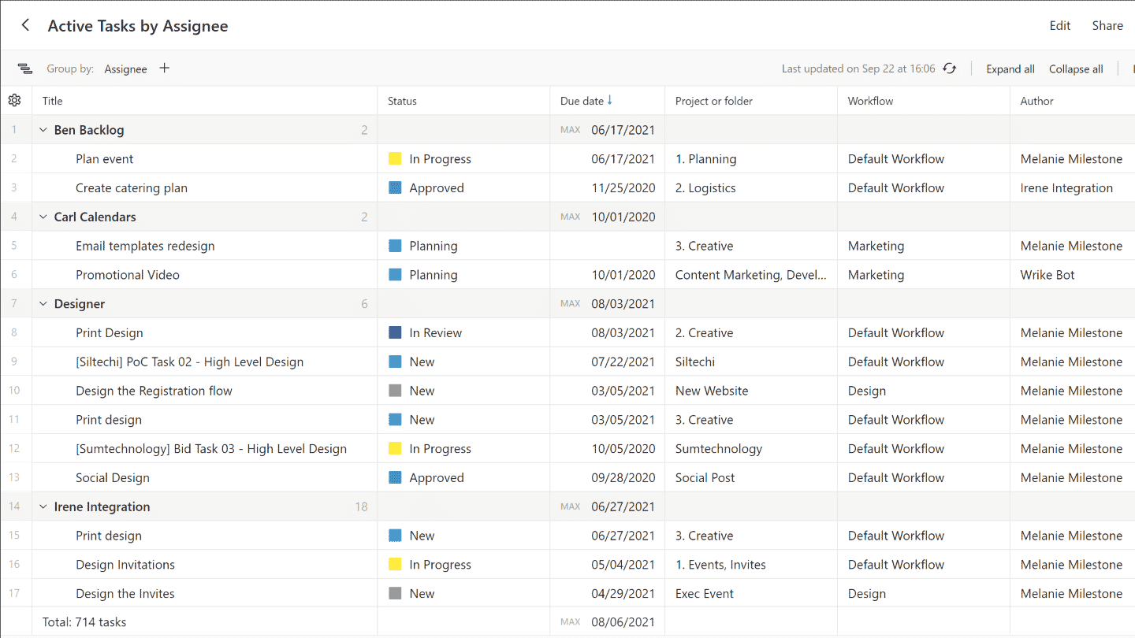Click the Edit button
Screen dimensions: 1135x638
[1060, 25]
